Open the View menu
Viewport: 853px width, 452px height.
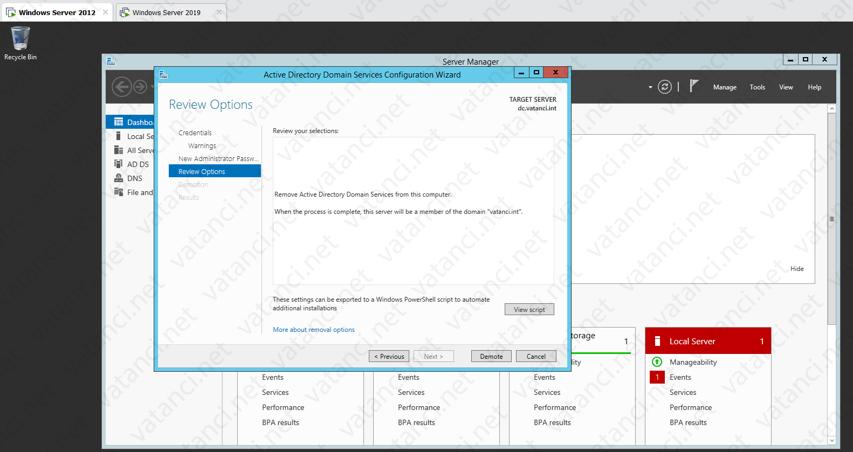[786, 87]
